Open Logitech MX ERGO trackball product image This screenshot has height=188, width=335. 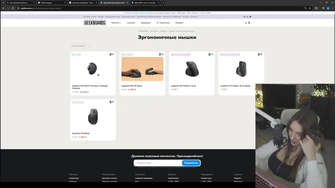(x=93, y=69)
